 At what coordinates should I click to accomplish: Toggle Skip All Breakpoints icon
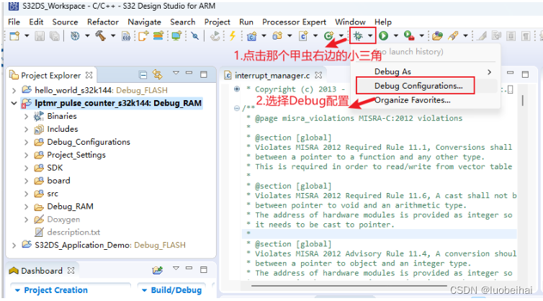[195, 36]
